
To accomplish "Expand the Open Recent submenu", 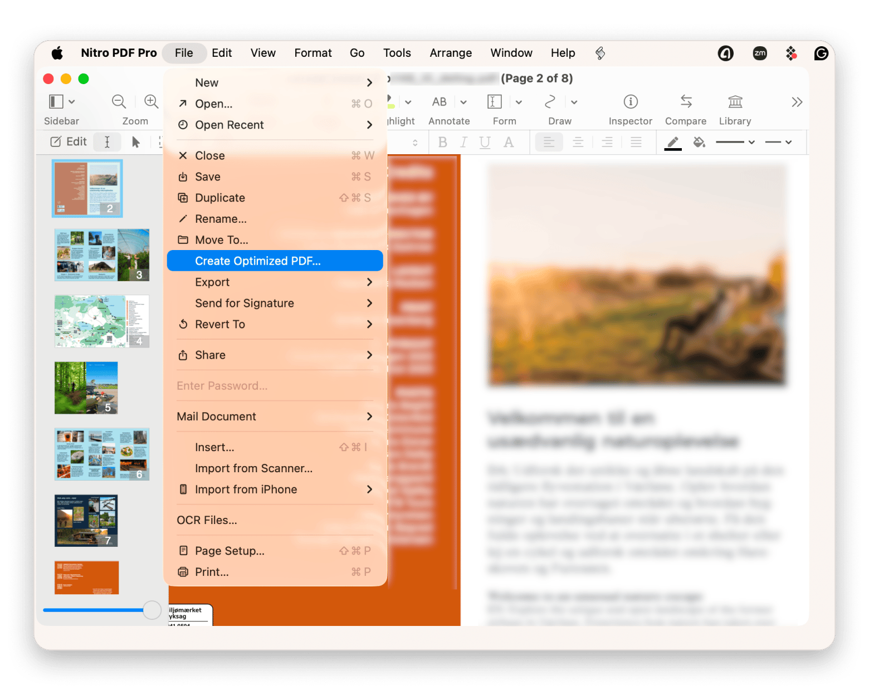I will (275, 125).
